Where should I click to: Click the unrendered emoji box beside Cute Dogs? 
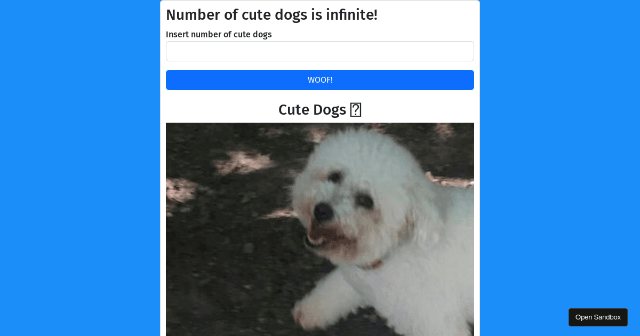356,110
